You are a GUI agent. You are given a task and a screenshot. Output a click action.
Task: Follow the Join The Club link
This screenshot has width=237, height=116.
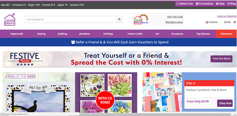(x=175, y=17)
